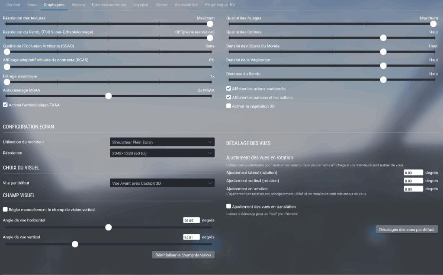Focus the Angle de vue vertical input box
This screenshot has width=443, height=275.
(x=192, y=237)
